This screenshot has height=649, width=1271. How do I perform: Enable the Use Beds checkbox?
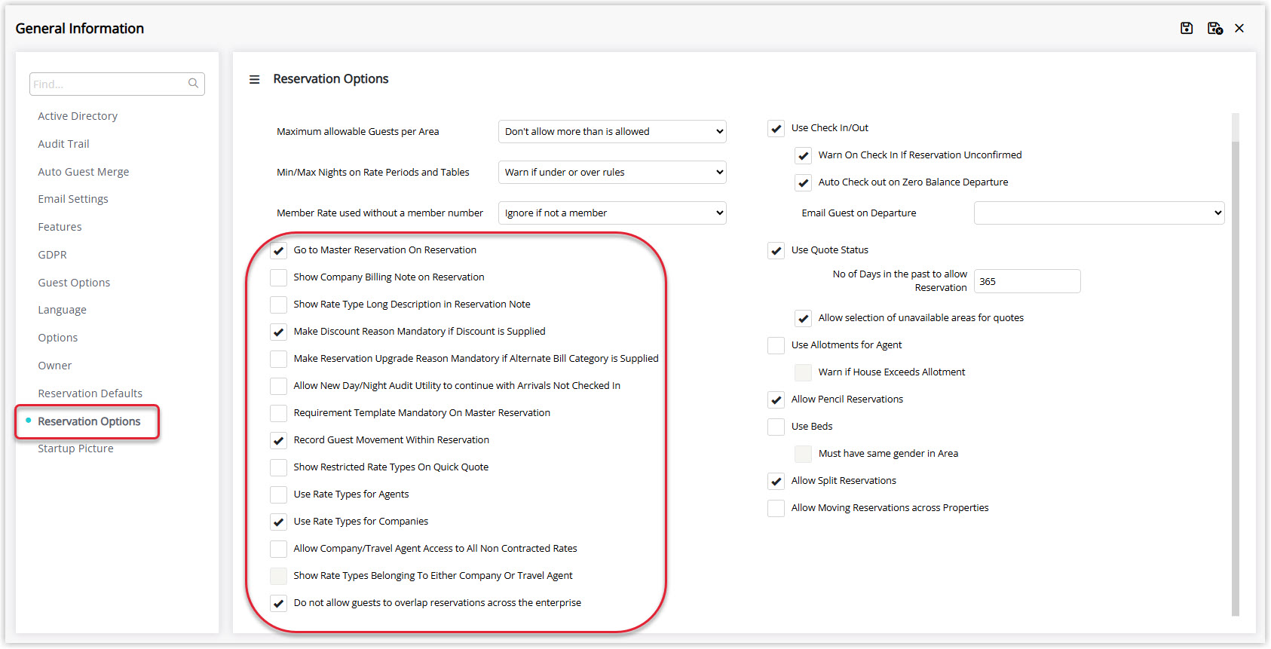776,427
